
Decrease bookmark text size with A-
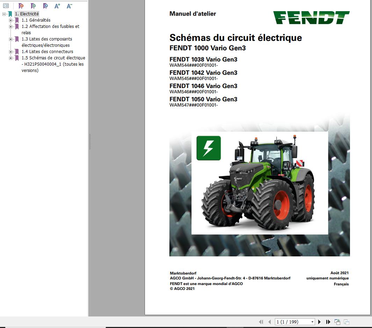[69, 6]
